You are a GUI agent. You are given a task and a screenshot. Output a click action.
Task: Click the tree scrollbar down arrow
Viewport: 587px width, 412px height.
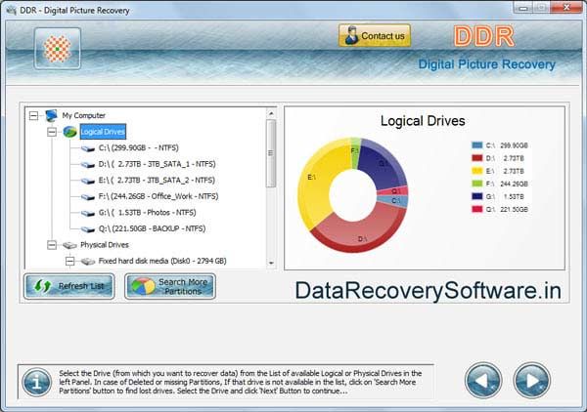pos(271,263)
